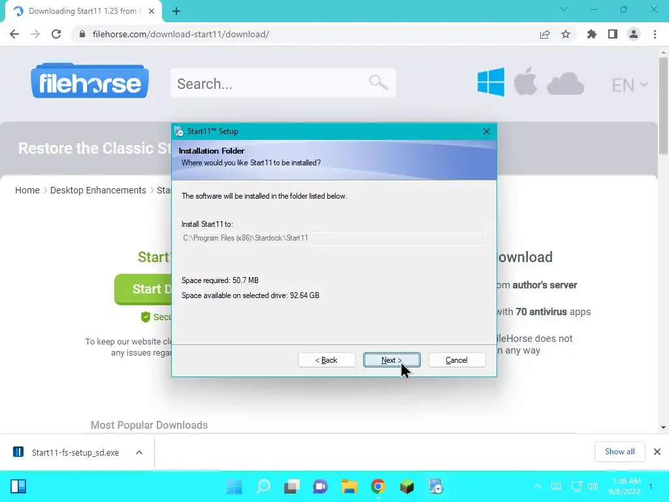Bookmark this page with star icon
The width and height of the screenshot is (669, 502).
566,34
